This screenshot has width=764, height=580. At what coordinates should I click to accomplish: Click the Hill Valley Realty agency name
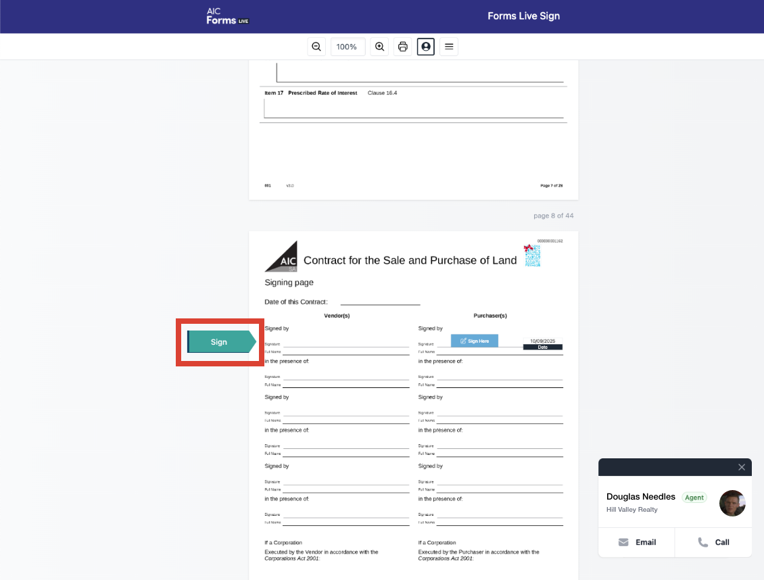[631, 510]
